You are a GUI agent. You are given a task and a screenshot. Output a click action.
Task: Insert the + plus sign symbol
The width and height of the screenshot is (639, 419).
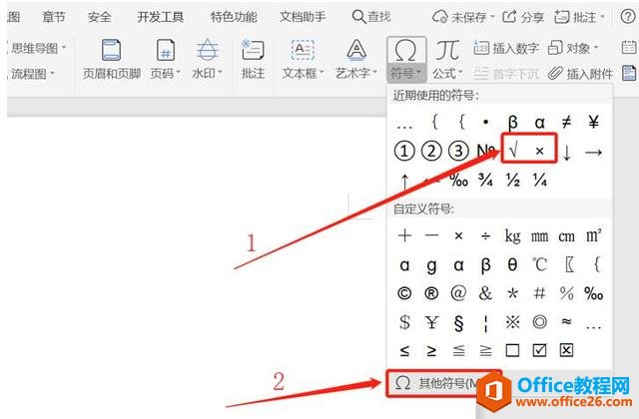404,235
